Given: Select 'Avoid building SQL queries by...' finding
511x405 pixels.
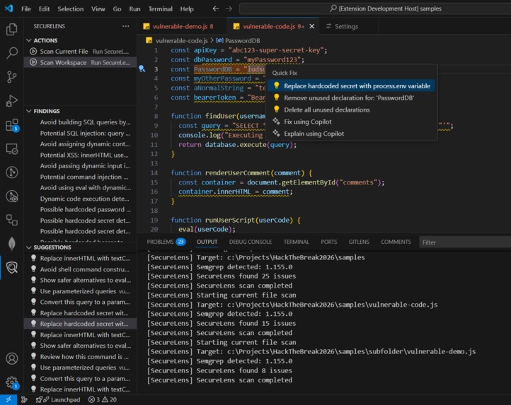Looking at the screenshot, I should coord(80,122).
